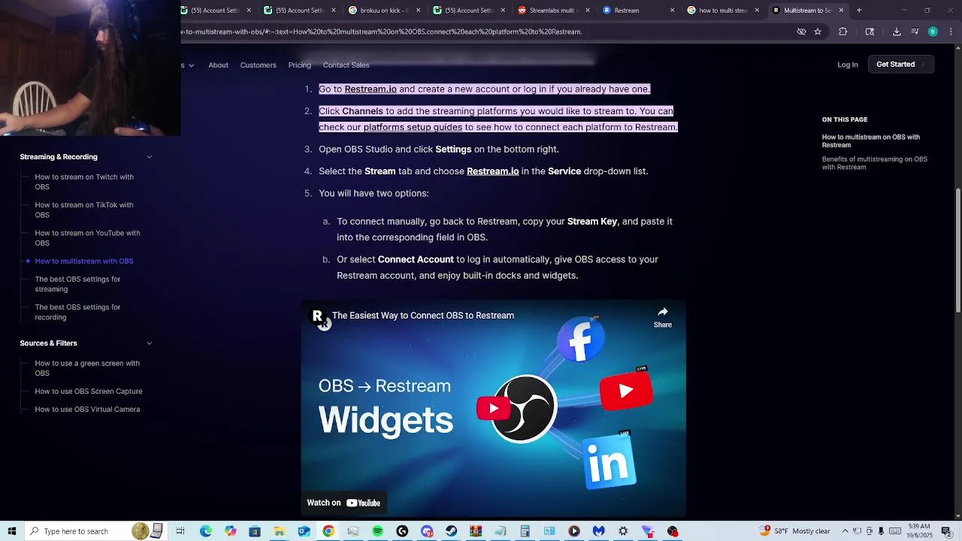Viewport: 962px width, 541px height.
Task: Open Spotify from the taskbar
Action: coord(377,531)
